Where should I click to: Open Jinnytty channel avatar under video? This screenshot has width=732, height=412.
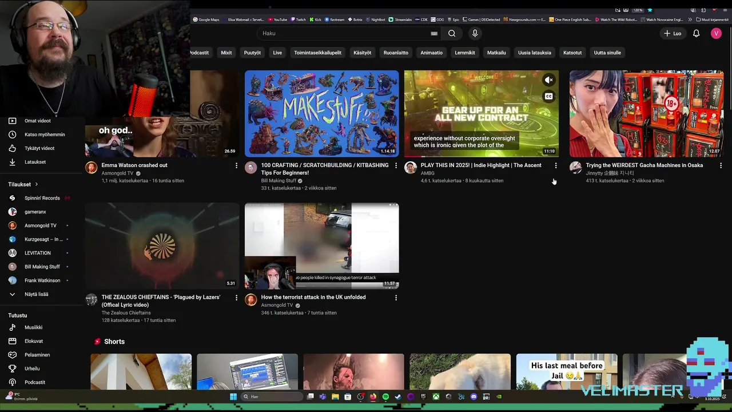(x=575, y=167)
